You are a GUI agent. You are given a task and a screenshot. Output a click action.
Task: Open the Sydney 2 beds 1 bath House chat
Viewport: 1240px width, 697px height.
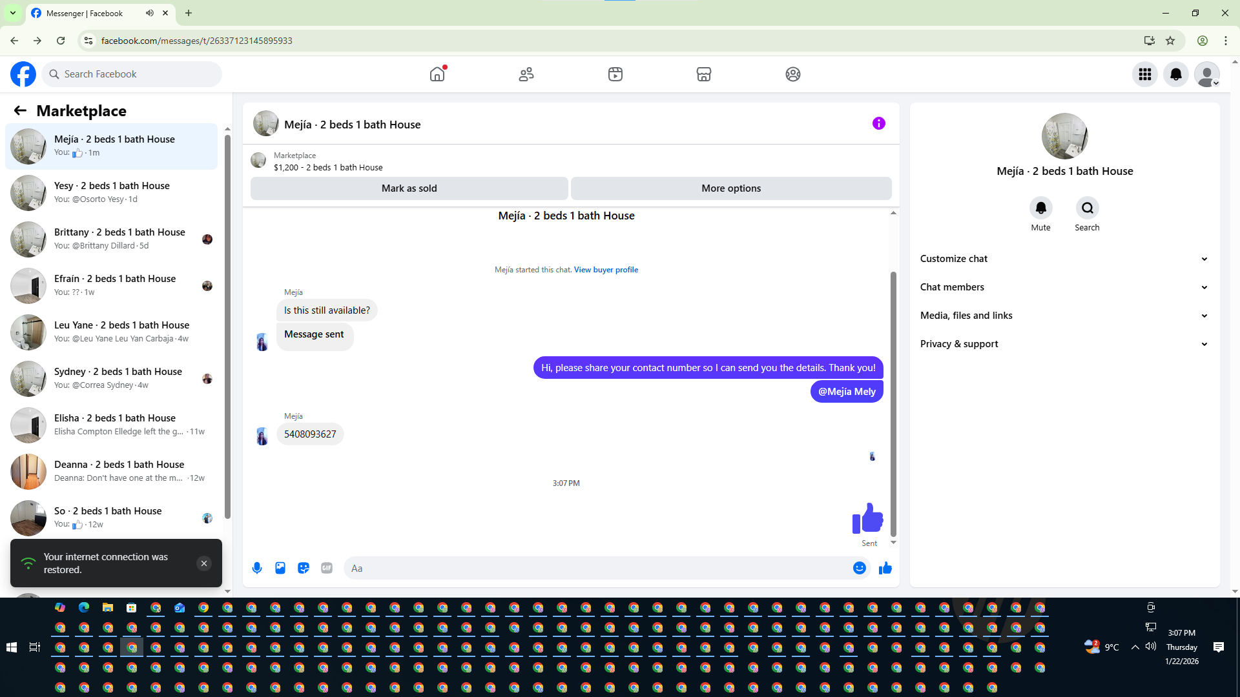point(111,379)
